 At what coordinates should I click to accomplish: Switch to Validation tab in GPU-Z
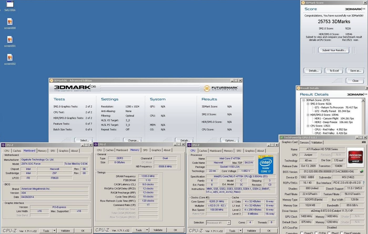[317, 142]
